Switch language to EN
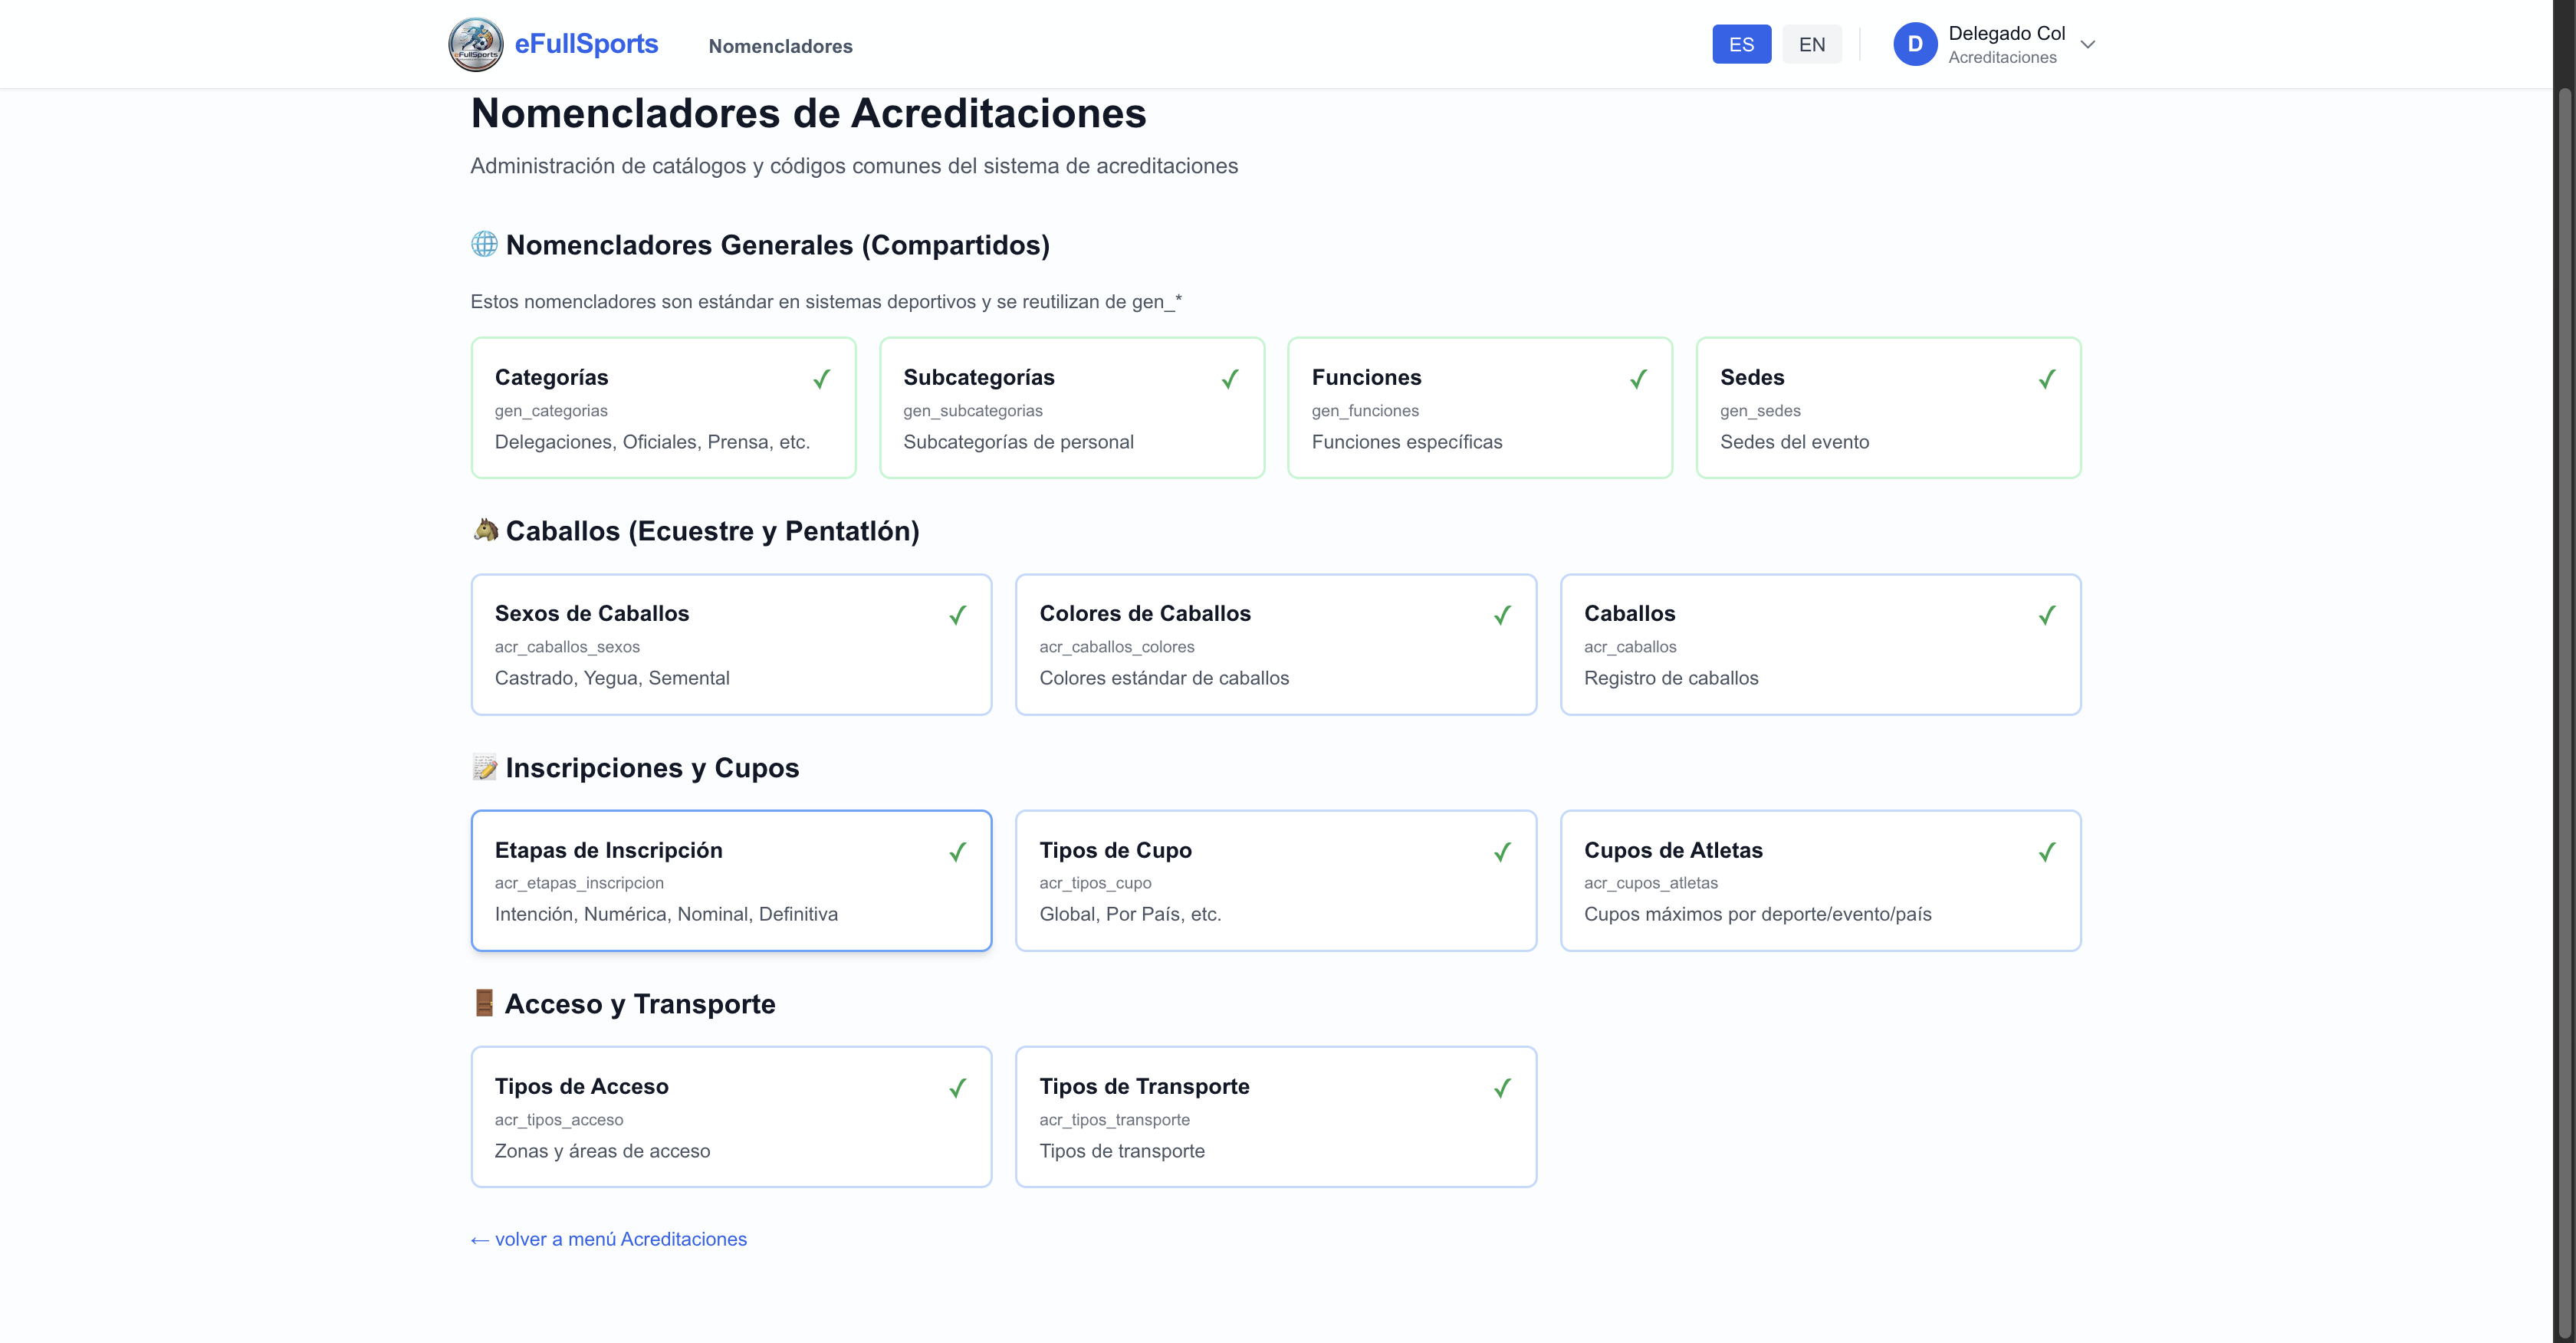This screenshot has height=1343, width=2576. (x=1811, y=45)
